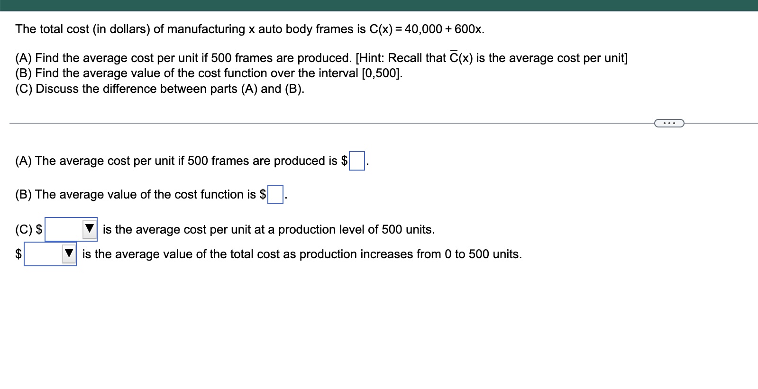Open the average value of total cost dropdown

pyautogui.click(x=50, y=254)
